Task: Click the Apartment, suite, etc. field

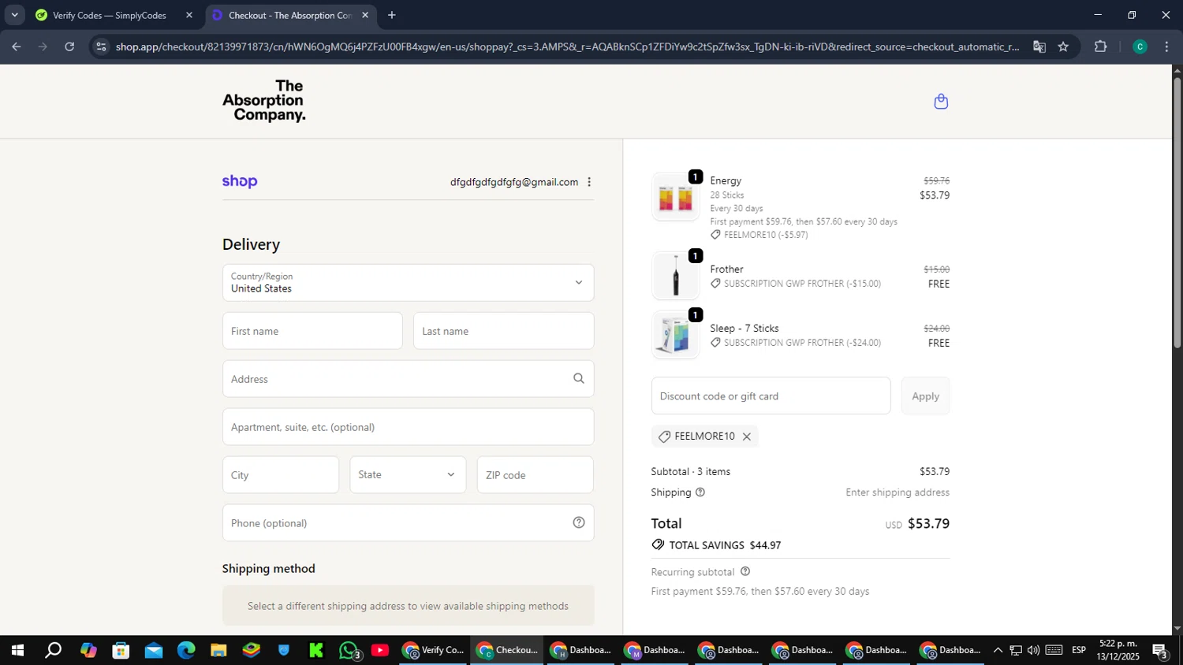Action: [x=408, y=427]
